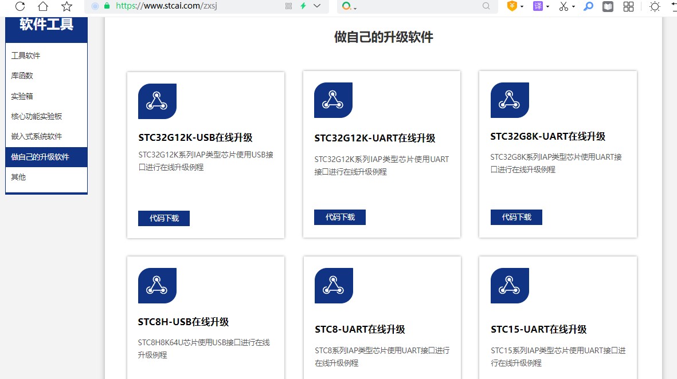Open 嵌入式系统软件 sidebar item

(x=36, y=136)
